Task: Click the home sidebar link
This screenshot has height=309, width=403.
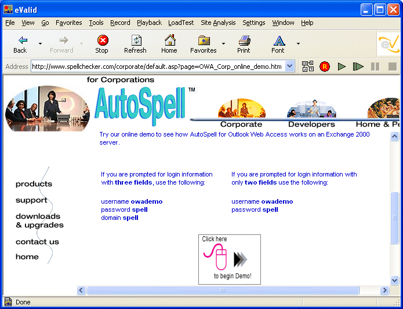Action: click(x=27, y=257)
